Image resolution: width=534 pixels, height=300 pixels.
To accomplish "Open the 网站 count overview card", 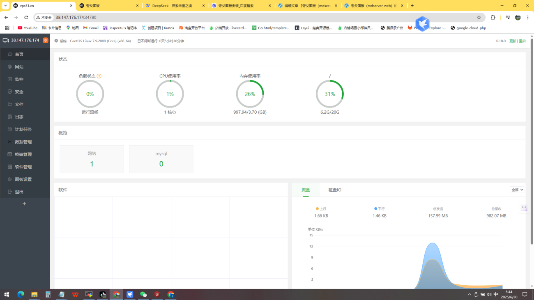I will pos(92,159).
